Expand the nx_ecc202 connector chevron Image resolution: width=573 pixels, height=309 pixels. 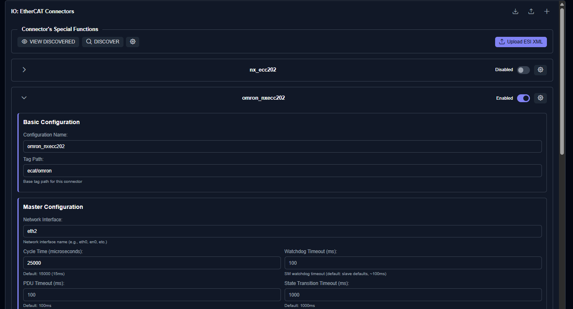(24, 69)
